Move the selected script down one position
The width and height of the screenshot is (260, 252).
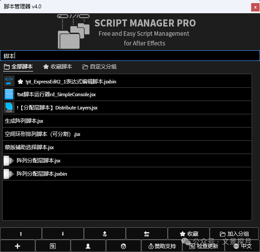[63, 233]
